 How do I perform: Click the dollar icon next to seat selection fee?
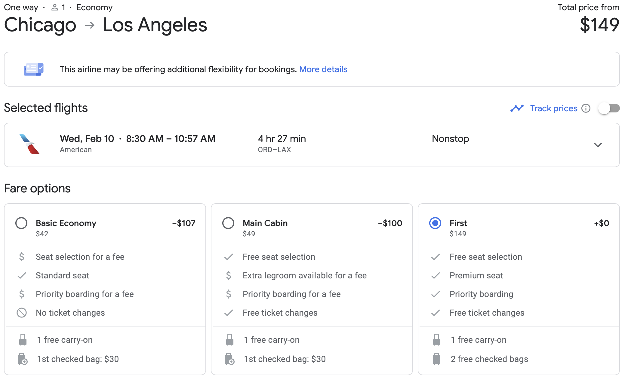point(21,257)
